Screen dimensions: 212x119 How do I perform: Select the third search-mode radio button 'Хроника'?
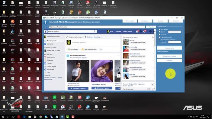[x=159, y=34]
